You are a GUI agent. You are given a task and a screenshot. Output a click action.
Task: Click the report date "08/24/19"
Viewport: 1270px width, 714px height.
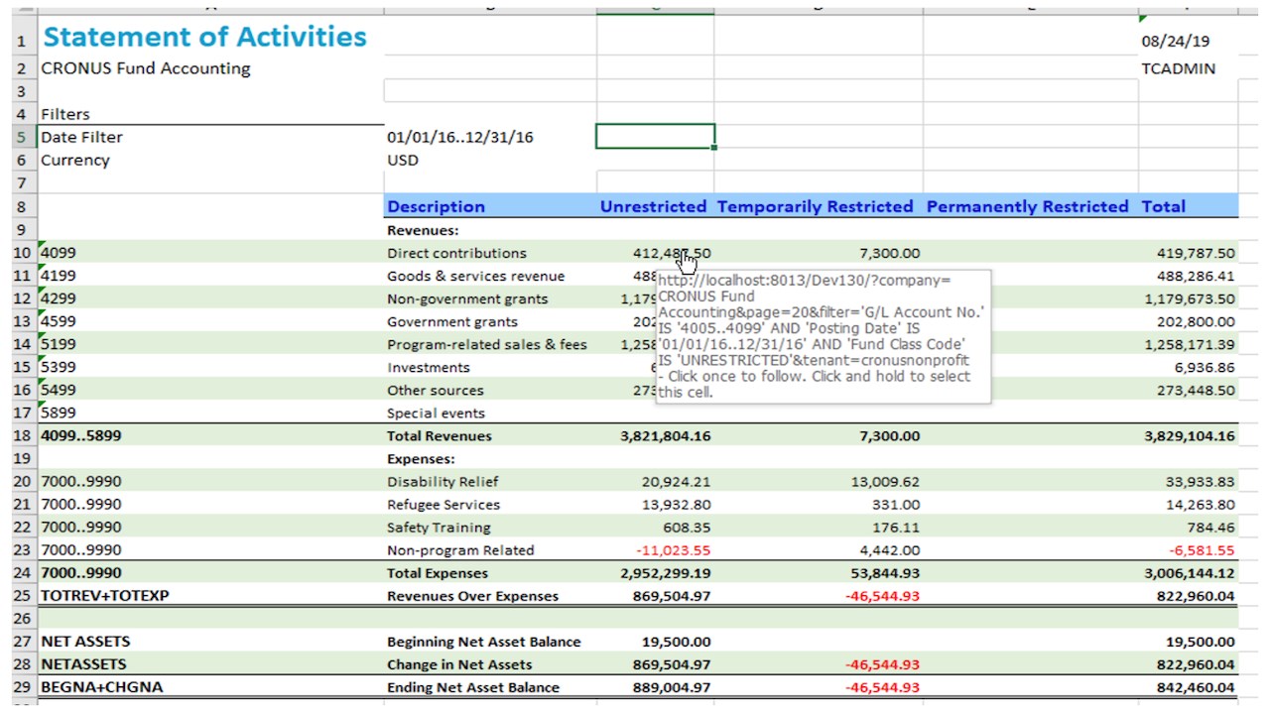pos(1176,42)
